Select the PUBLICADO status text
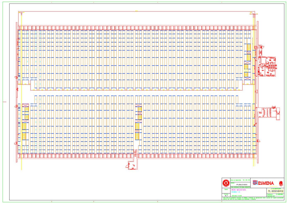 click(x=242, y=185)
